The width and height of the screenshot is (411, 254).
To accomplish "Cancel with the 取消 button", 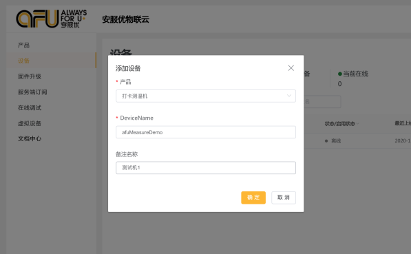I will [284, 198].
